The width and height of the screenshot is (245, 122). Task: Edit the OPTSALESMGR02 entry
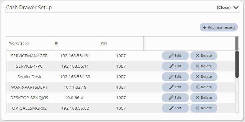tap(175, 108)
